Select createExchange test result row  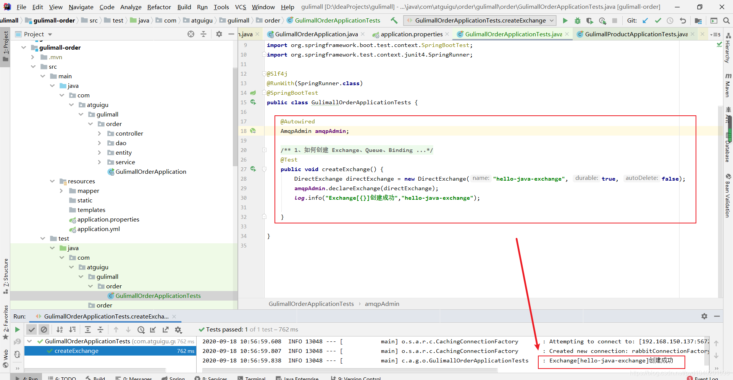110,351
